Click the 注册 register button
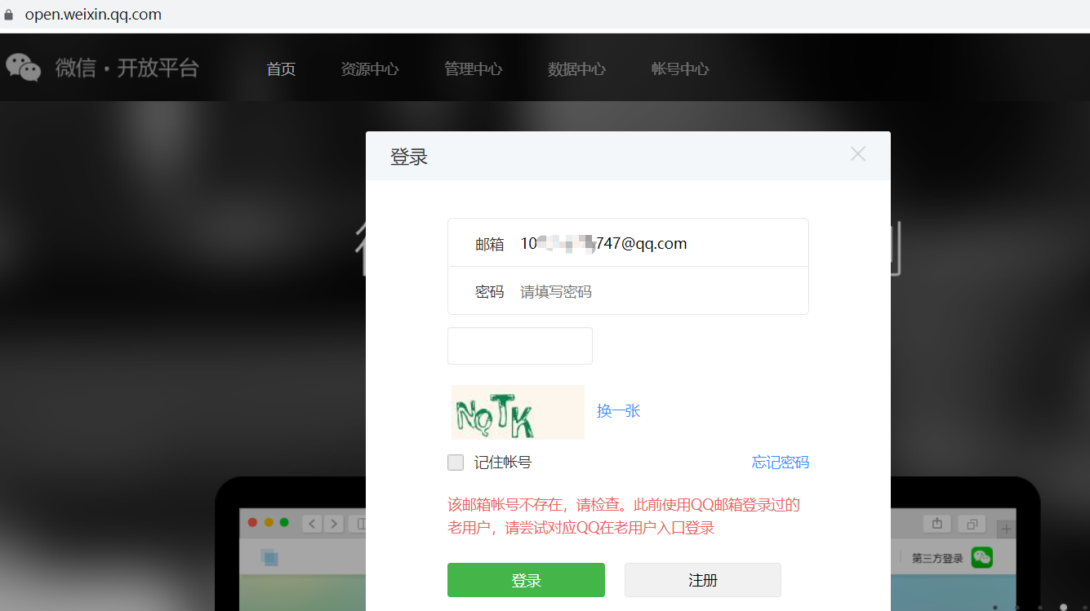The width and height of the screenshot is (1090, 611). pos(703,580)
